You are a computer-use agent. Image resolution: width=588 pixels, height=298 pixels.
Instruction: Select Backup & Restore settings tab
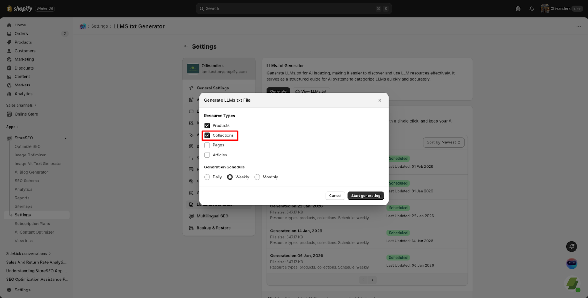(219, 228)
